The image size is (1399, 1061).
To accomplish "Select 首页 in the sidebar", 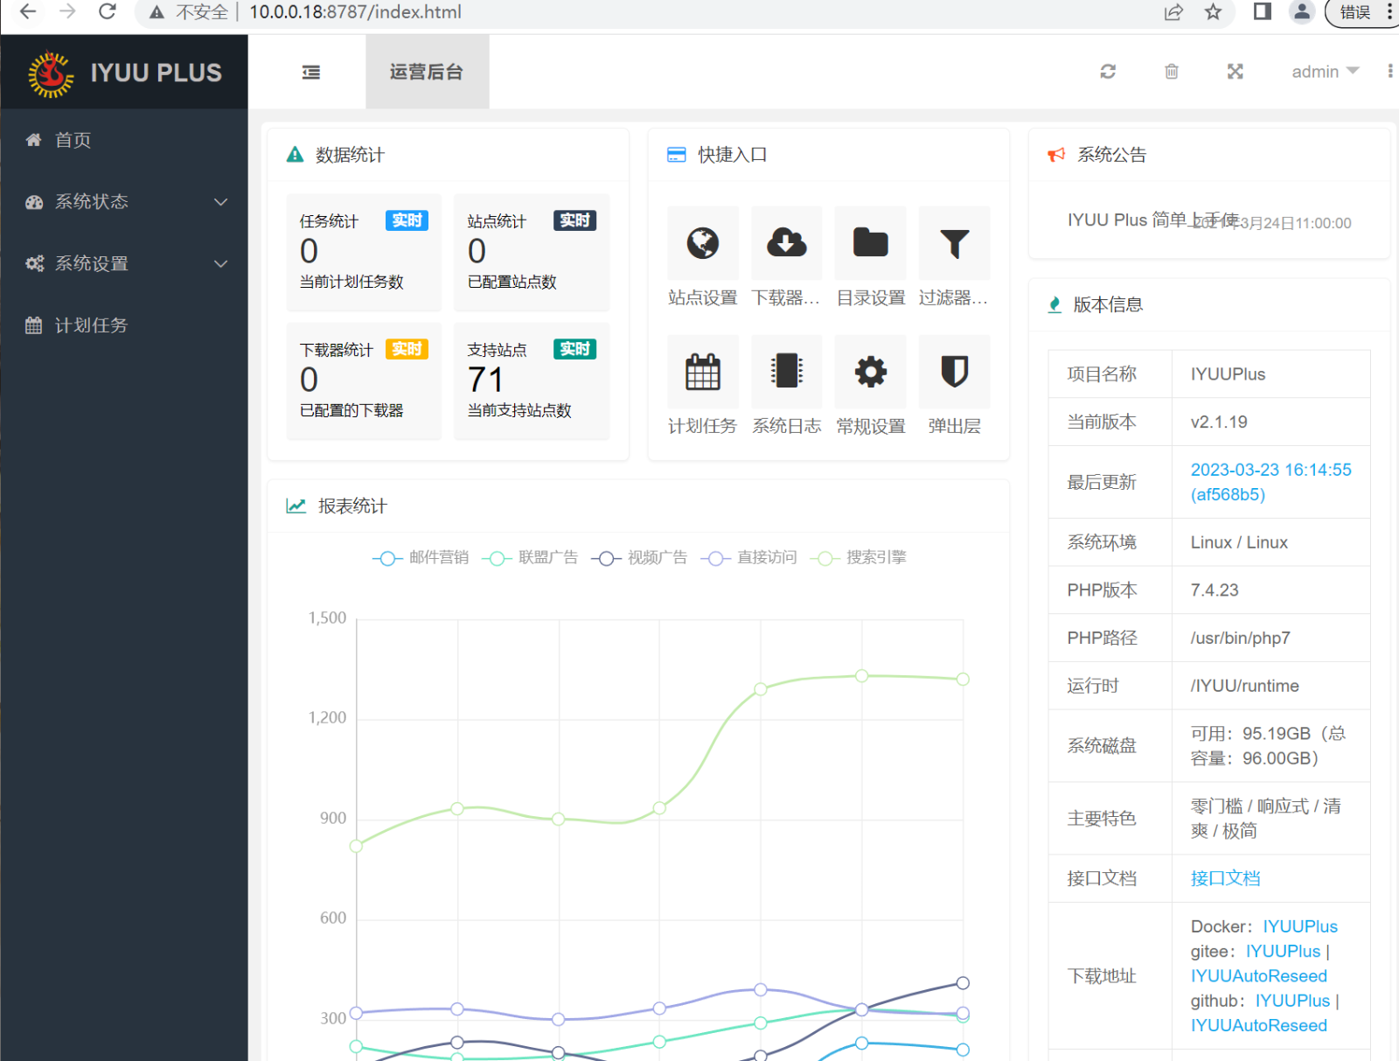I will [73, 140].
